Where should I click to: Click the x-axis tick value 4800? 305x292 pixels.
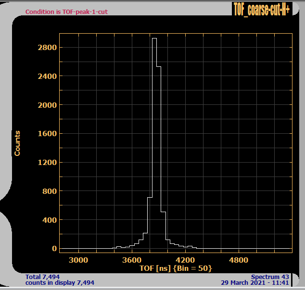pyautogui.click(x=239, y=260)
